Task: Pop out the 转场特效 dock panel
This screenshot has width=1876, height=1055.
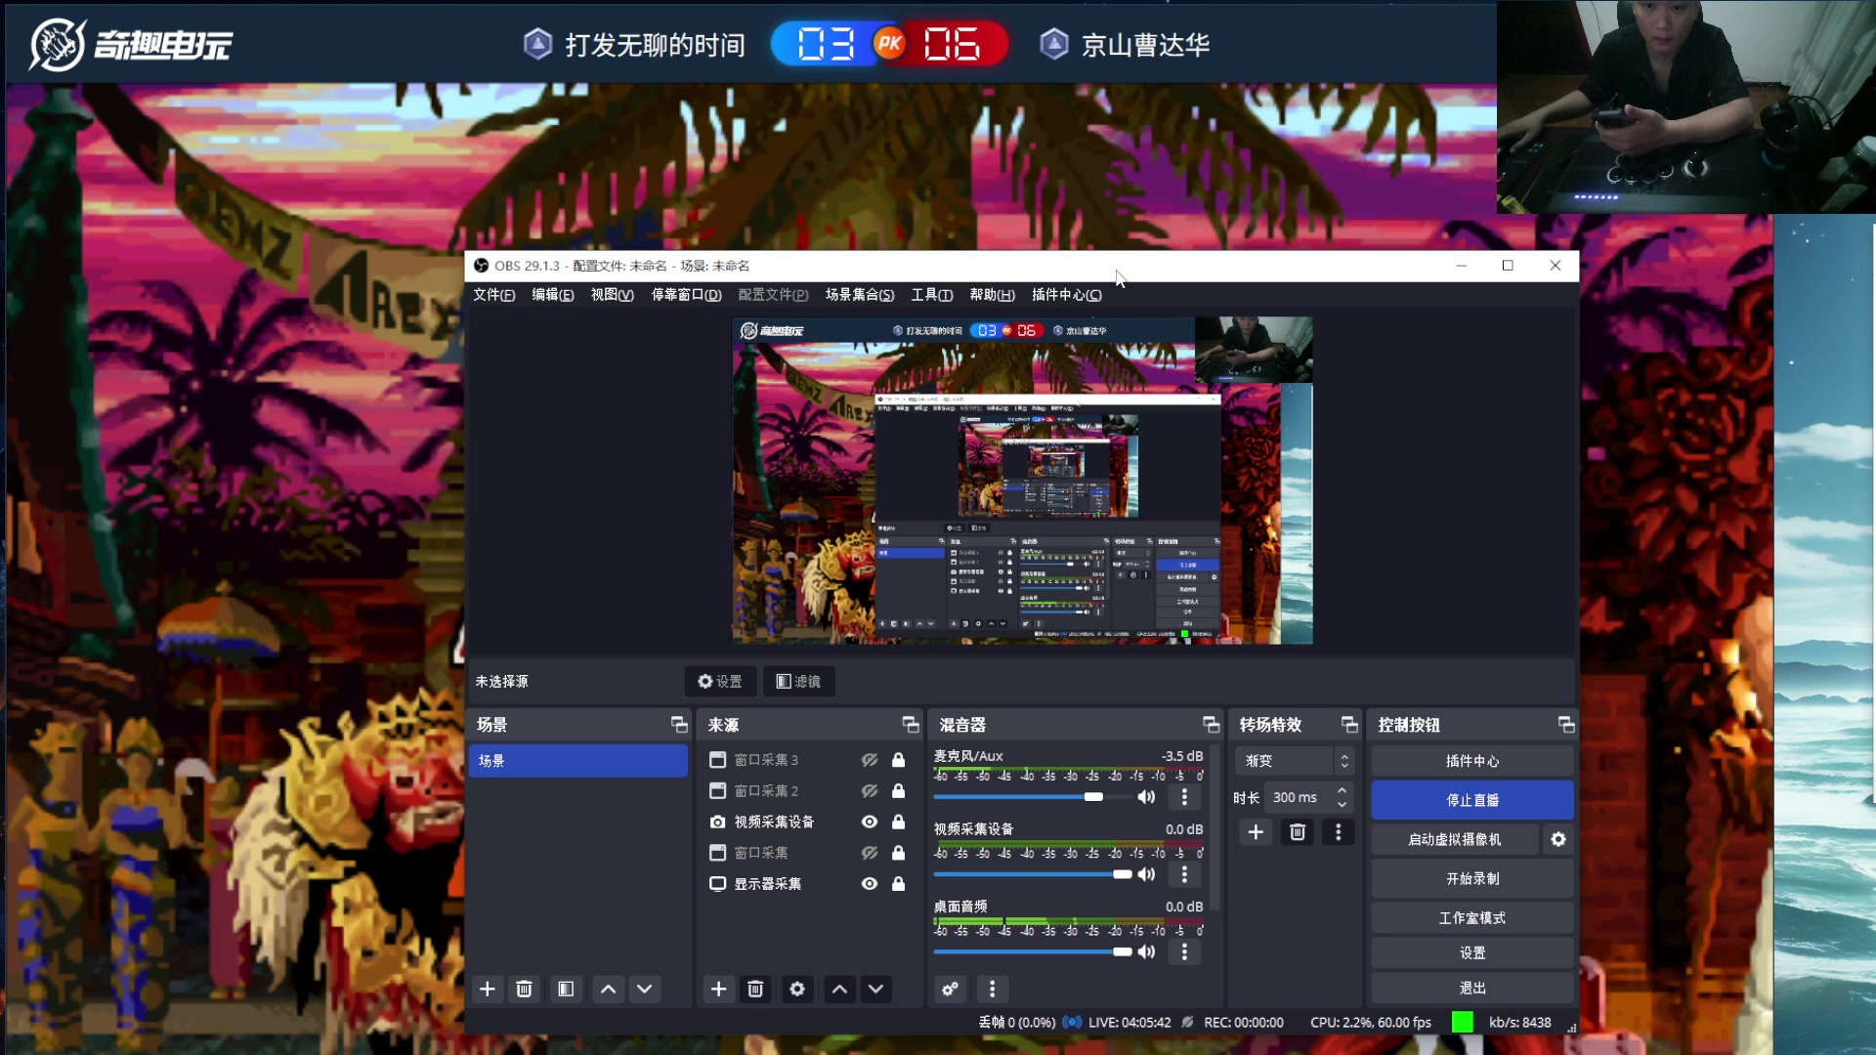Action: pos(1349,724)
